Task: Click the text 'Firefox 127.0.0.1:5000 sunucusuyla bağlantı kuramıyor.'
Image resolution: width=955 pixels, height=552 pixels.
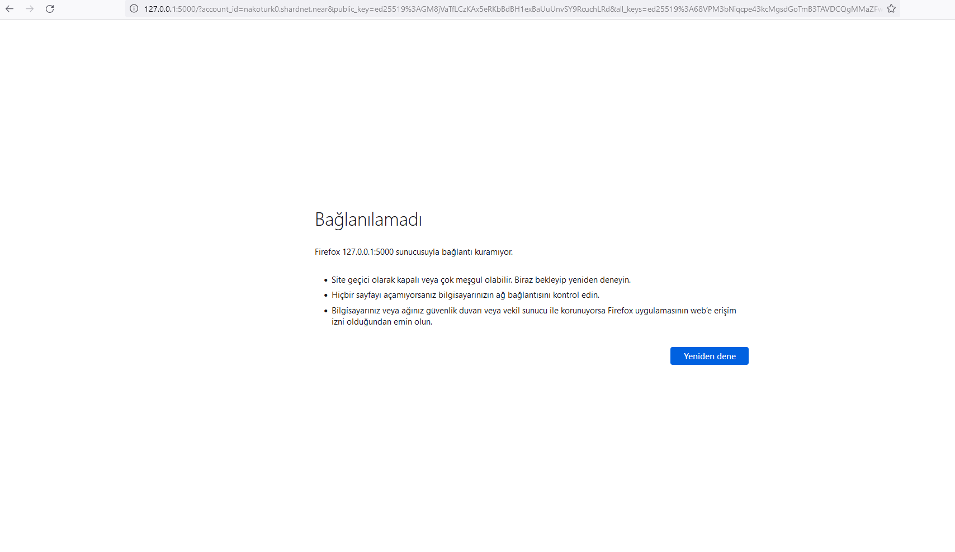Action: 414,252
